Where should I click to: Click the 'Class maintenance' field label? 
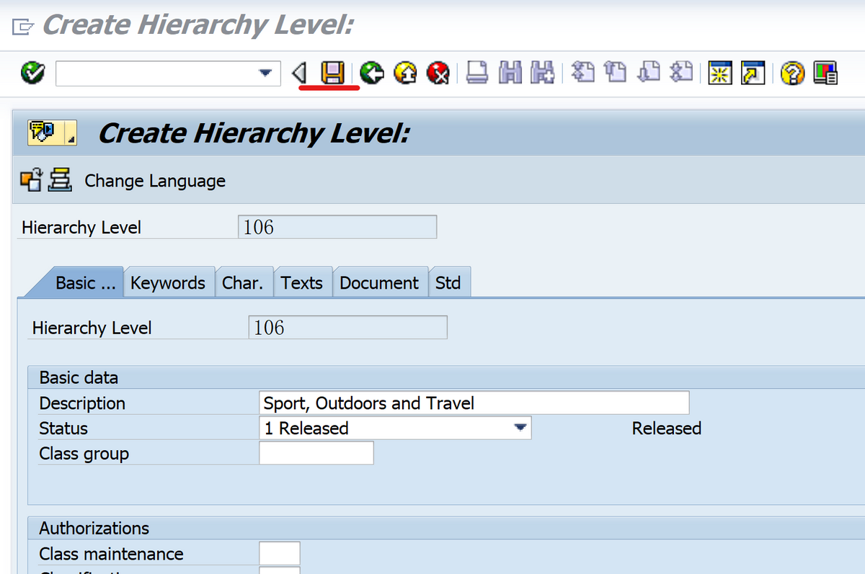click(x=111, y=554)
